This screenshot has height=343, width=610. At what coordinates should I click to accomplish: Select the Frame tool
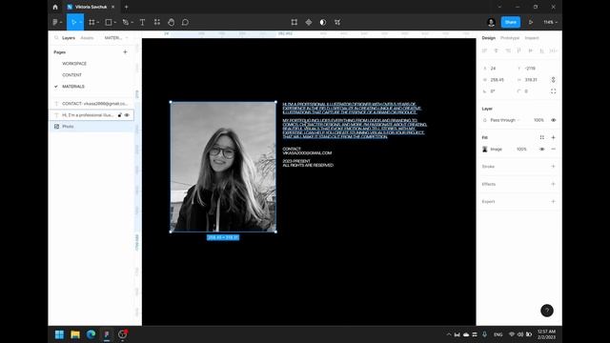click(x=91, y=22)
